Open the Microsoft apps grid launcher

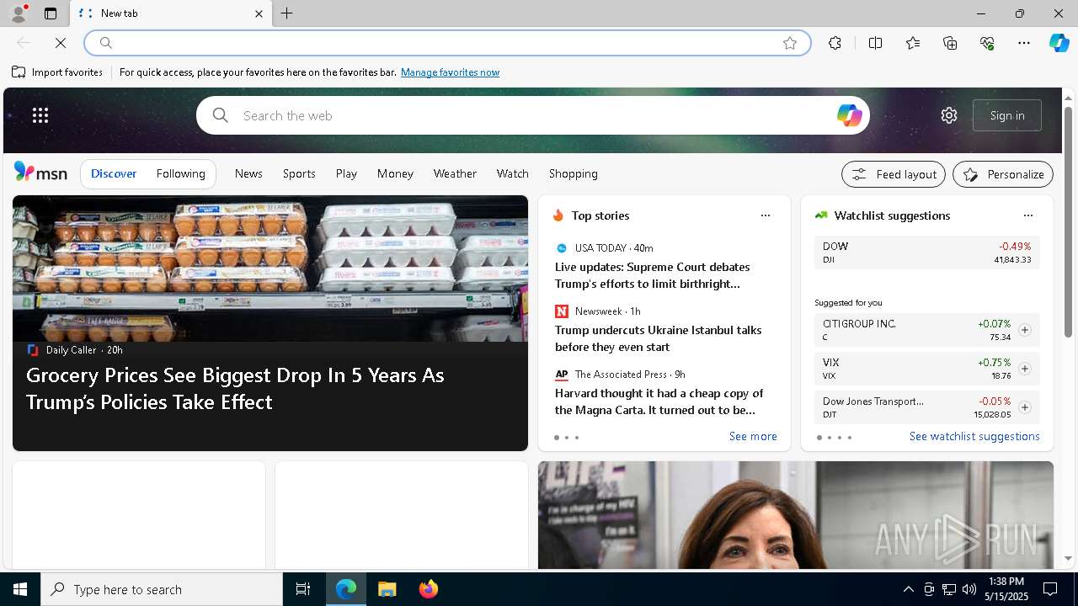pyautogui.click(x=40, y=115)
